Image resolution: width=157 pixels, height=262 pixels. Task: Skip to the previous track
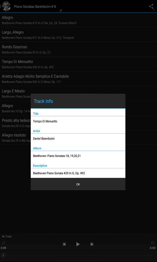pos(64,244)
